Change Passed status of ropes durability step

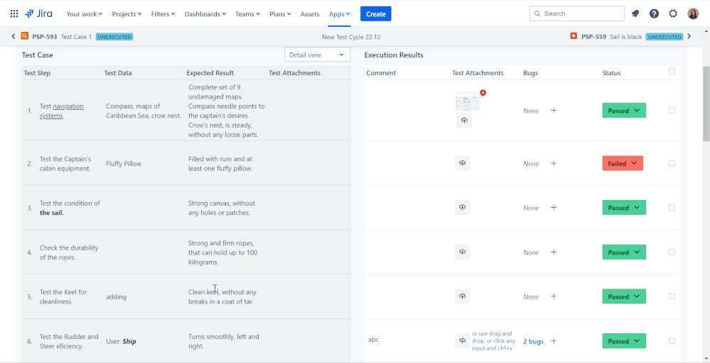(624, 252)
